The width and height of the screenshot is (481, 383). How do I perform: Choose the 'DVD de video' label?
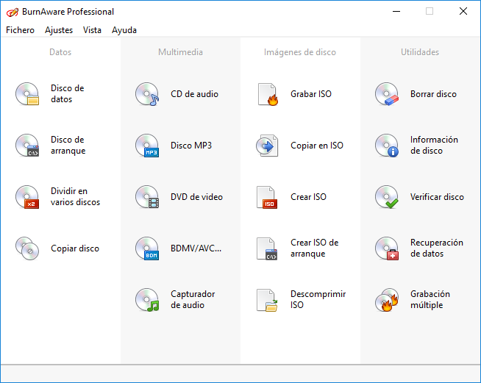(x=196, y=197)
